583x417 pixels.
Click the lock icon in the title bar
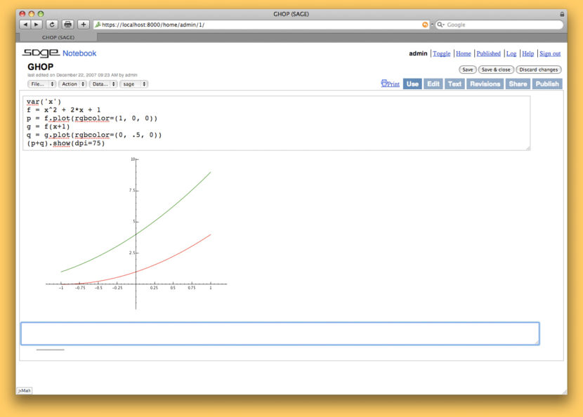(x=562, y=14)
